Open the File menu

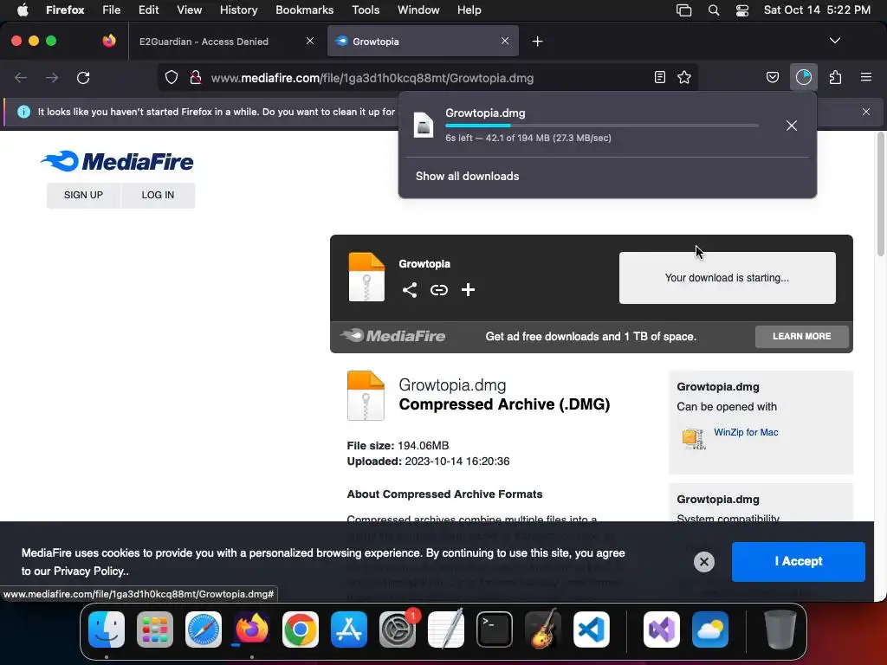[112, 10]
